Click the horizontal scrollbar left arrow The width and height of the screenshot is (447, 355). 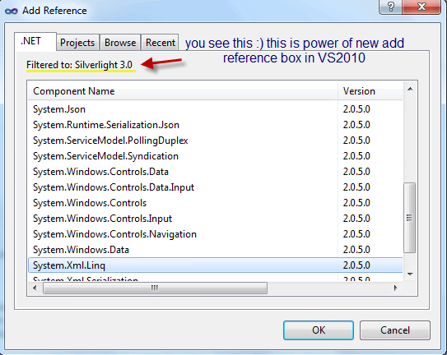pyautogui.click(x=35, y=288)
